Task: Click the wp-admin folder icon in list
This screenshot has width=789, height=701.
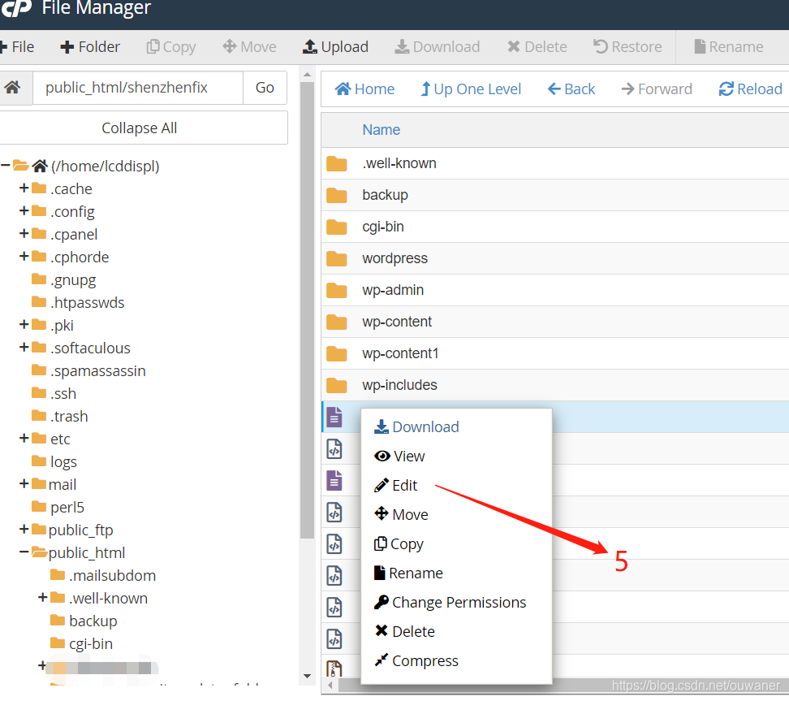Action: pos(337,291)
